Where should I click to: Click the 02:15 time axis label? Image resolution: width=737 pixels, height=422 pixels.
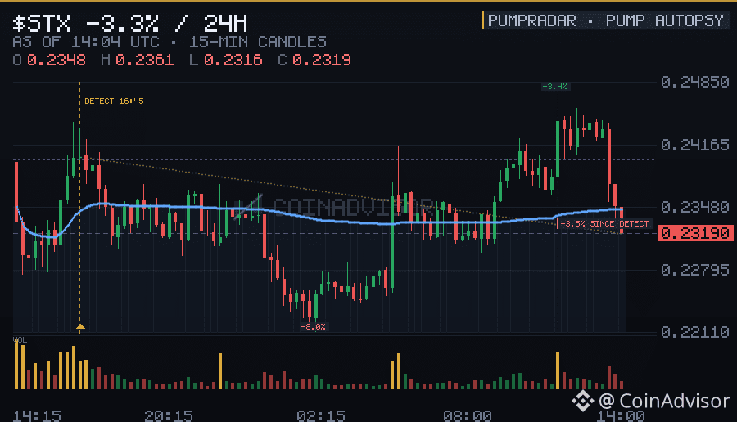tap(320, 416)
